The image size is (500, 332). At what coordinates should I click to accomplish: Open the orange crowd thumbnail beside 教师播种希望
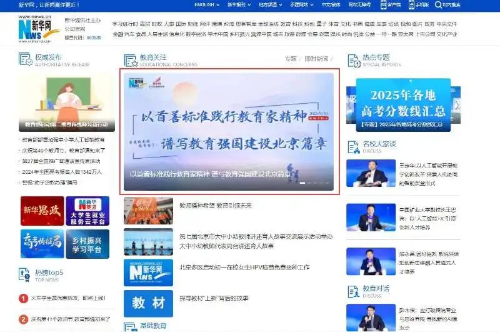[x=148, y=211]
